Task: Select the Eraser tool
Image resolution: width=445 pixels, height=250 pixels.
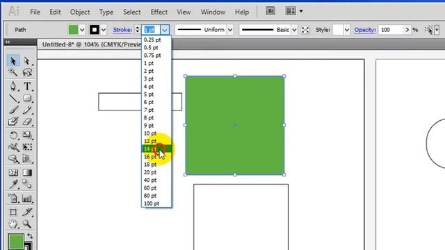Action: tap(27, 122)
